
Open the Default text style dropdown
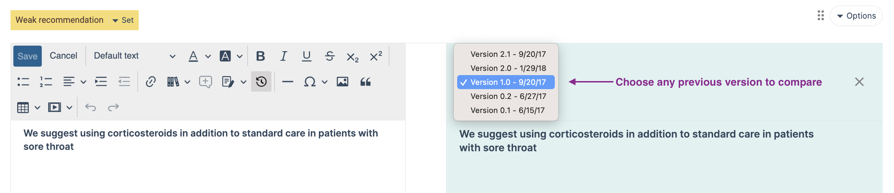click(x=134, y=56)
